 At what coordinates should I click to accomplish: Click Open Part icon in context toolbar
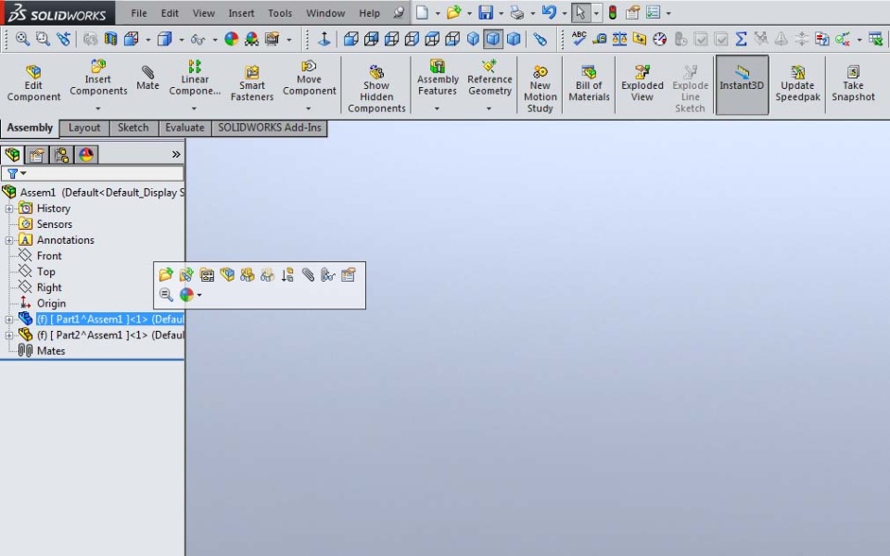click(x=166, y=275)
